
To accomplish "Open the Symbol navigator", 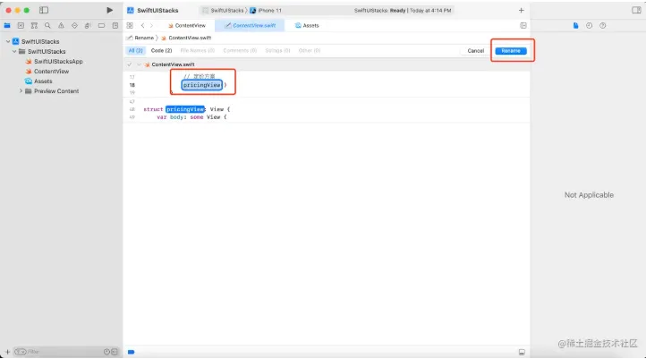I will [34, 26].
